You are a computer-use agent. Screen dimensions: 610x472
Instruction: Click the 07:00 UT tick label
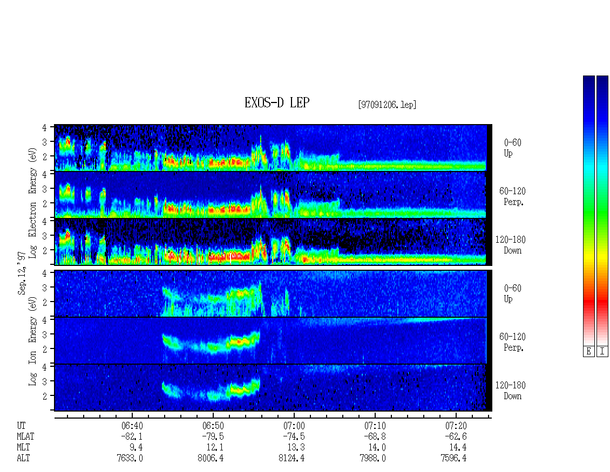[x=294, y=426]
